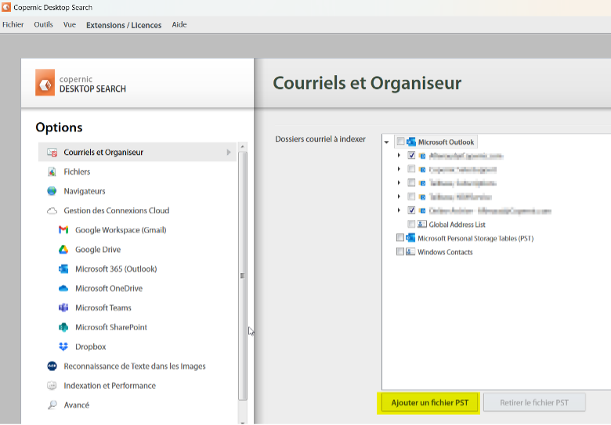Click the Navigateurs globe icon

coord(52,191)
